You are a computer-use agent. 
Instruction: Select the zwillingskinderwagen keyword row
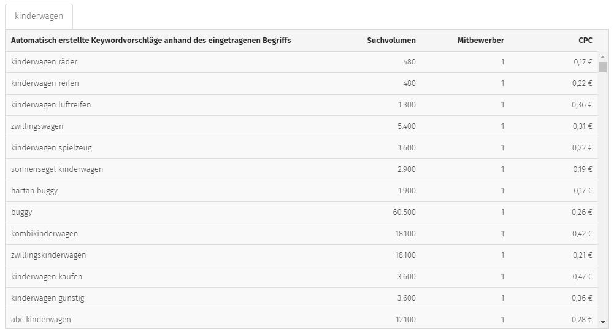click(x=302, y=255)
